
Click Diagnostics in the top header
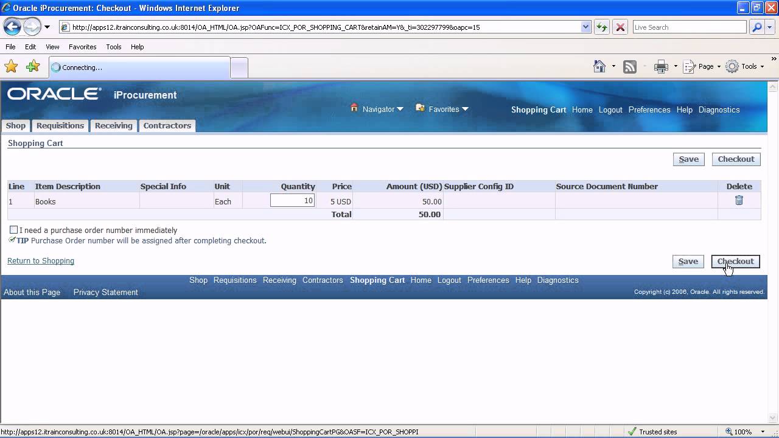(719, 109)
